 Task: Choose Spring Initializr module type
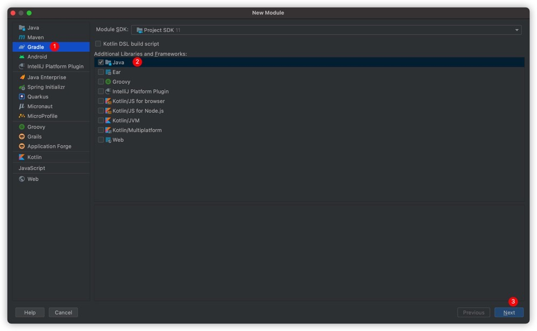click(x=51, y=87)
